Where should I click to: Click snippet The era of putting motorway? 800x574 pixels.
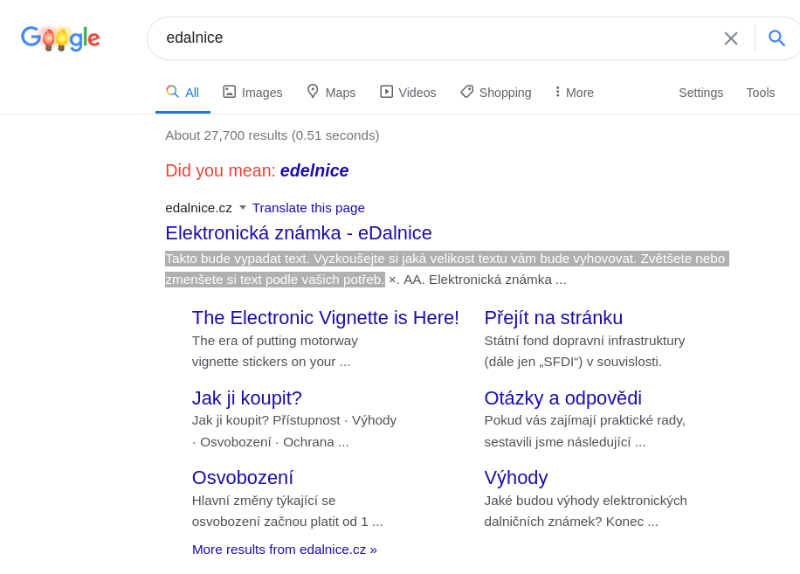(x=275, y=341)
